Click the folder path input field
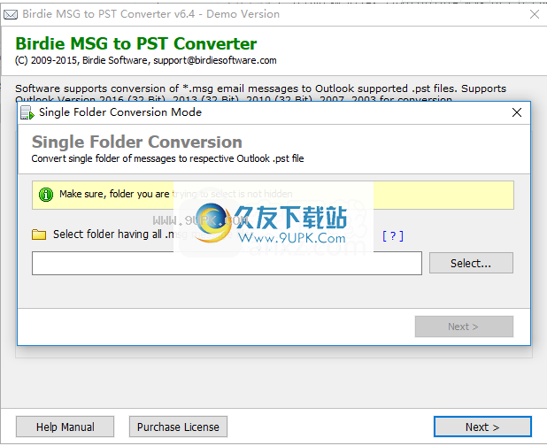The height and width of the screenshot is (446, 547). 227,264
